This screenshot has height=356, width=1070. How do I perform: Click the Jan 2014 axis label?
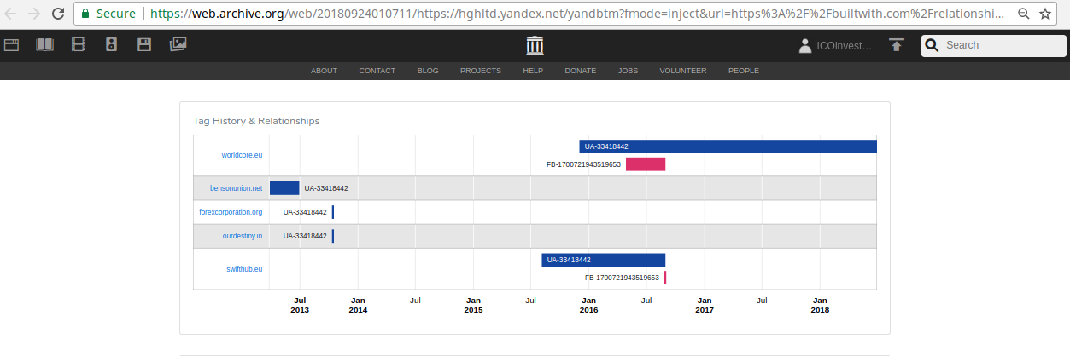358,305
